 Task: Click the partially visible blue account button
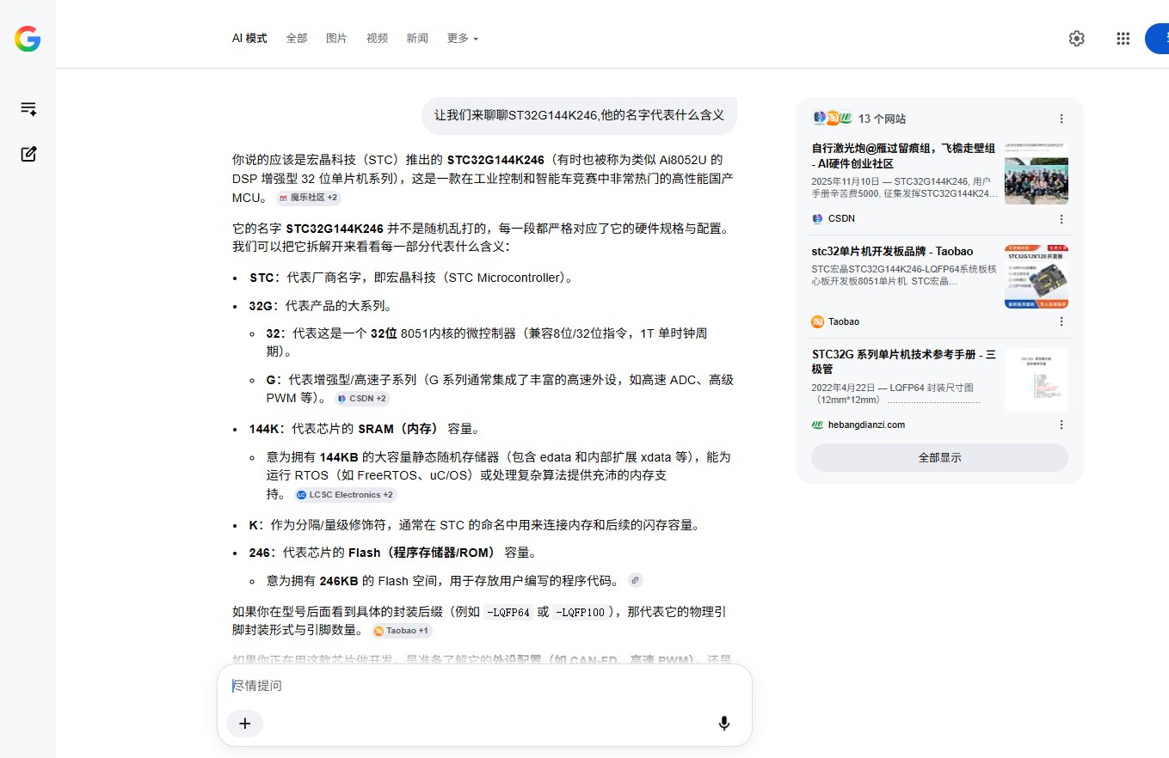coord(1157,39)
